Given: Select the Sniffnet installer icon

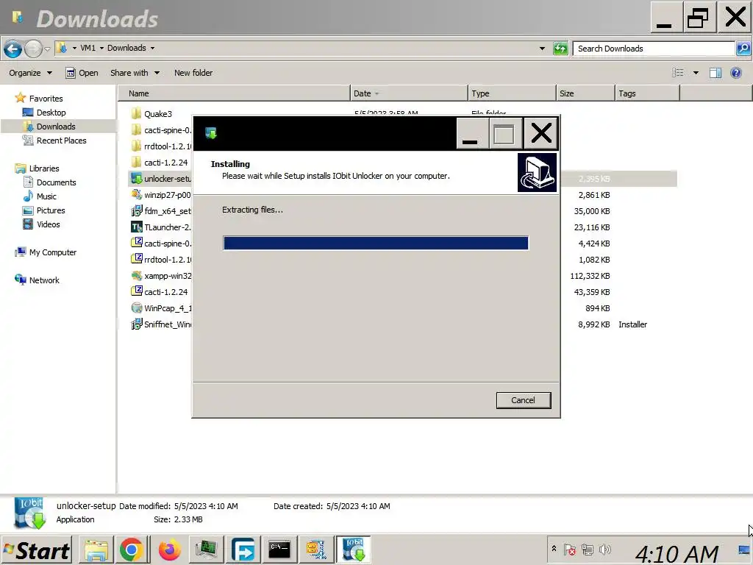Looking at the screenshot, I should pyautogui.click(x=136, y=324).
